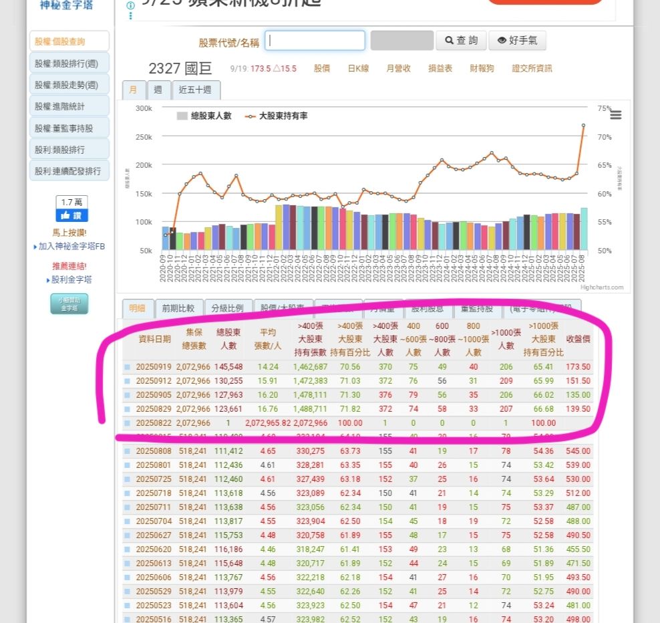Open the 日K線 link
This screenshot has width=660, height=623.
[x=358, y=69]
